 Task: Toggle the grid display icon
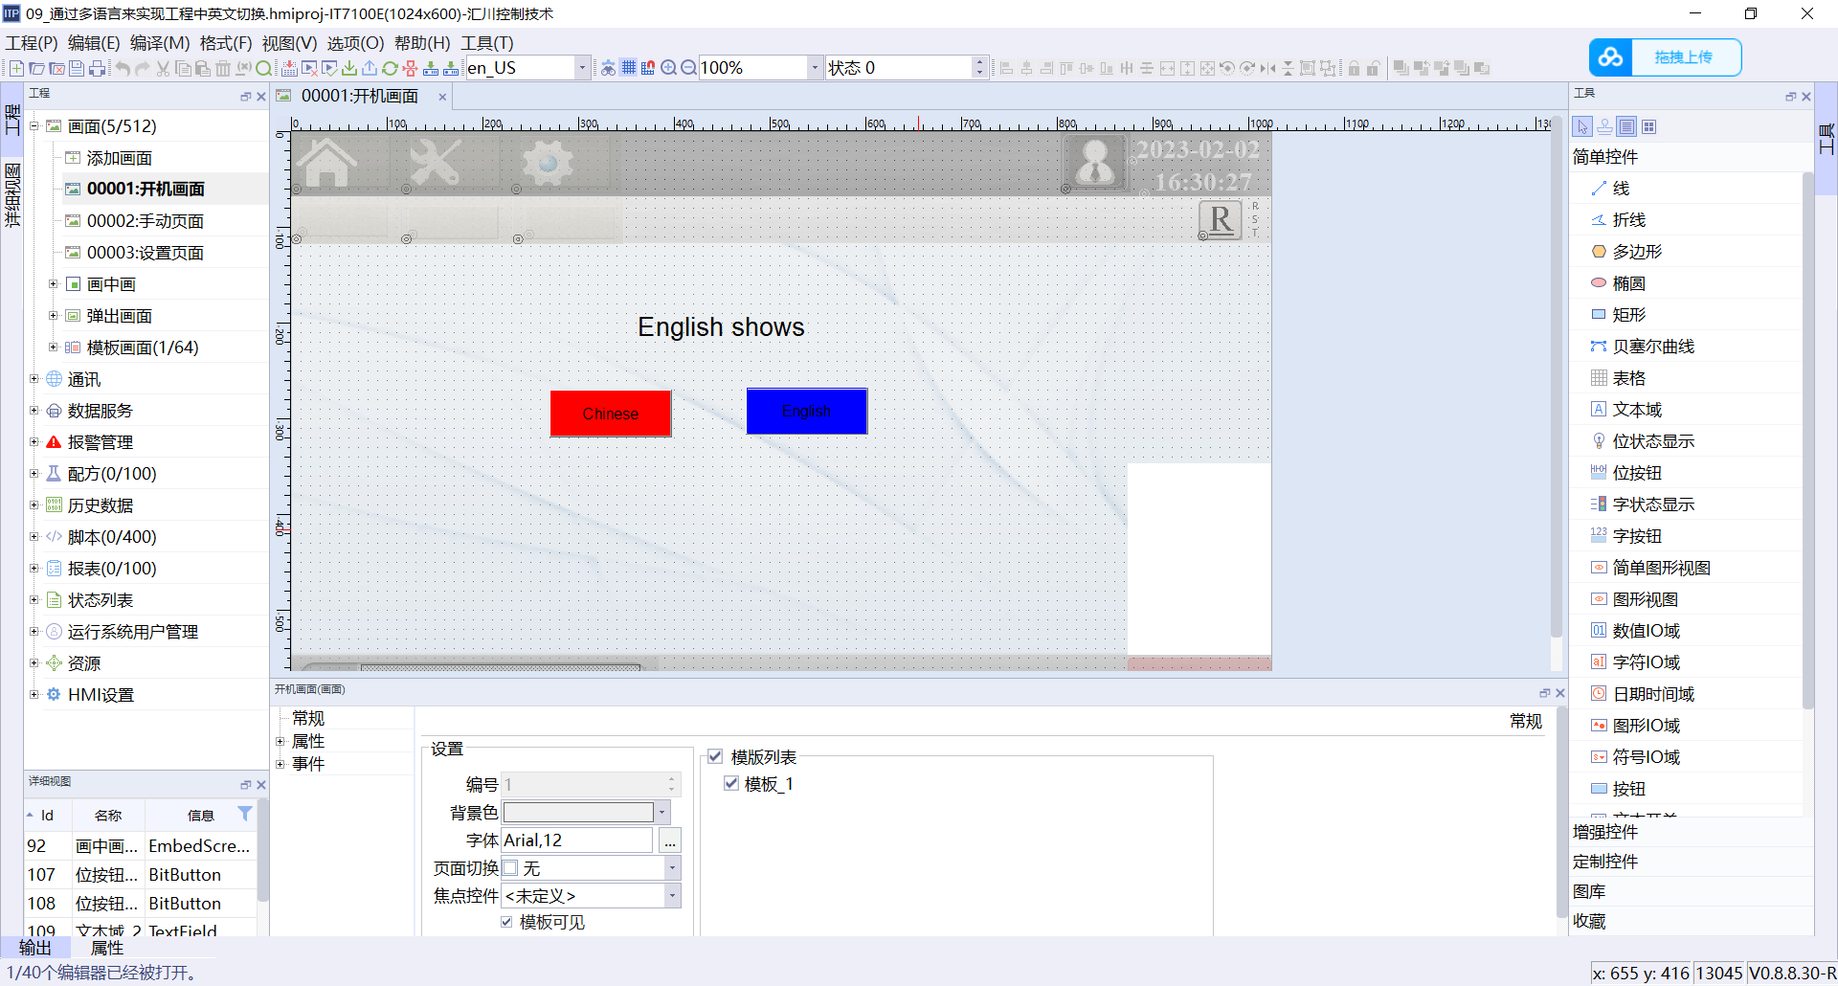(x=628, y=68)
